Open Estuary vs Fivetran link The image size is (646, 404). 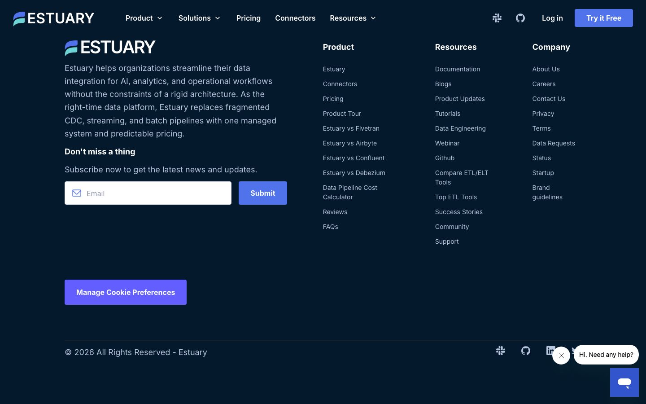pos(351,128)
